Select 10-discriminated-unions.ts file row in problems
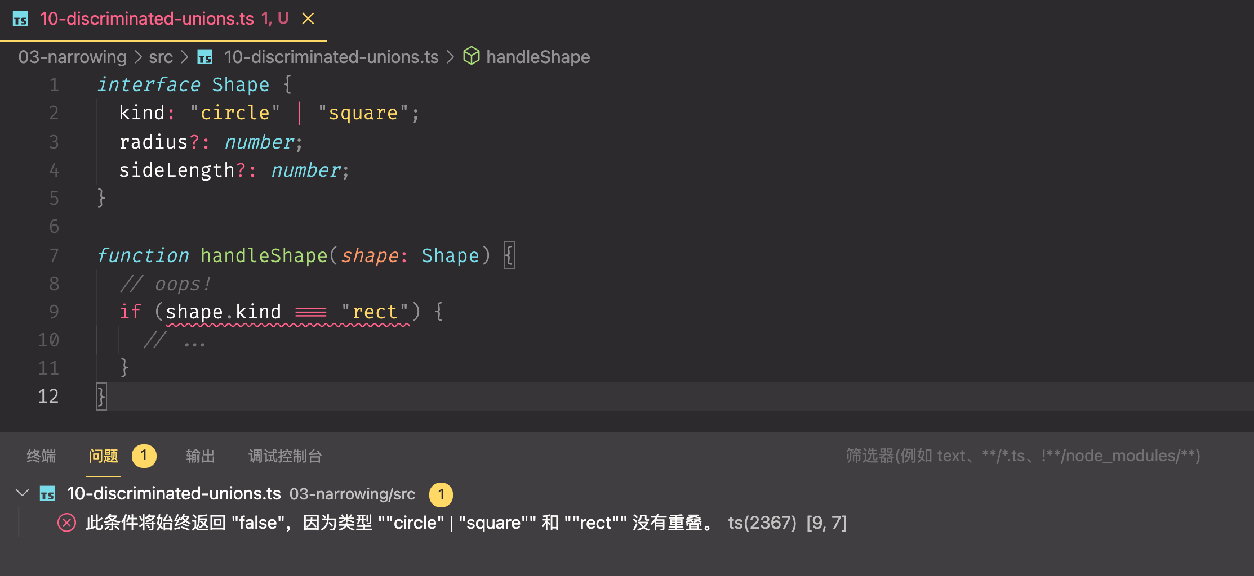1254x576 pixels. coord(627,494)
